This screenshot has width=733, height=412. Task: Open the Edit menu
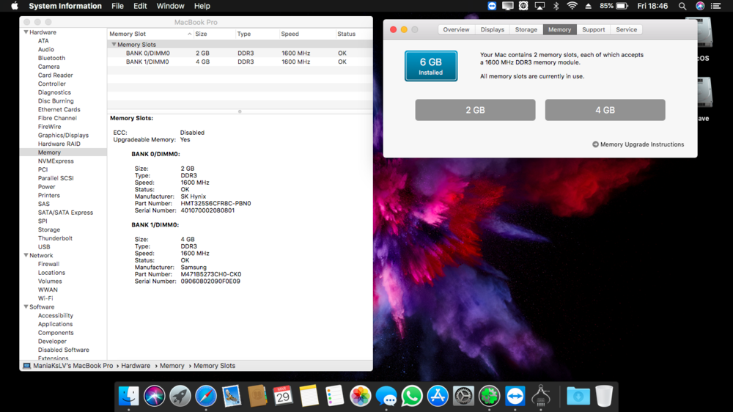pos(140,6)
